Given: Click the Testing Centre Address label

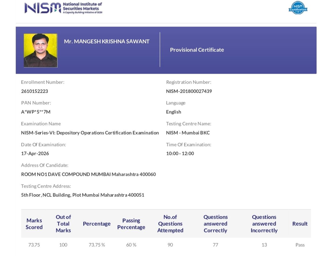Looking at the screenshot, I should 46,186.
